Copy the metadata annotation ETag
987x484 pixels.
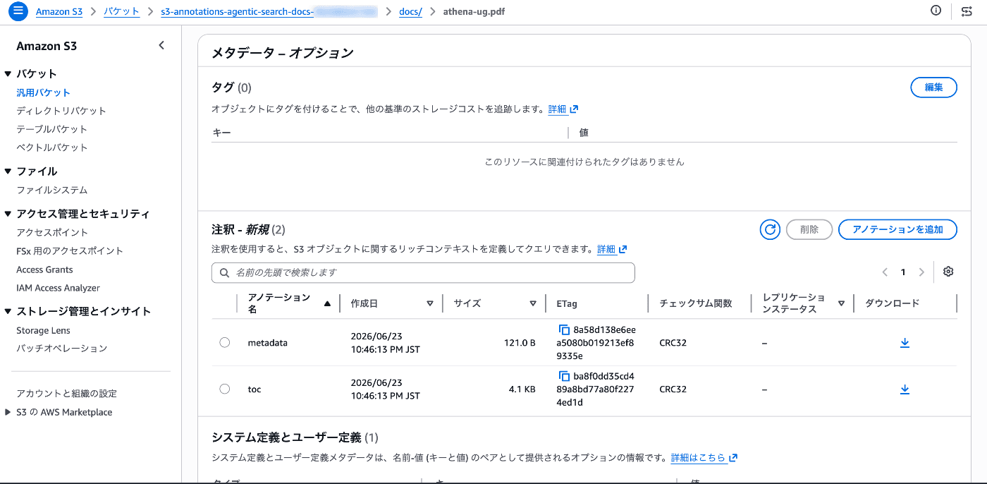[x=564, y=329]
